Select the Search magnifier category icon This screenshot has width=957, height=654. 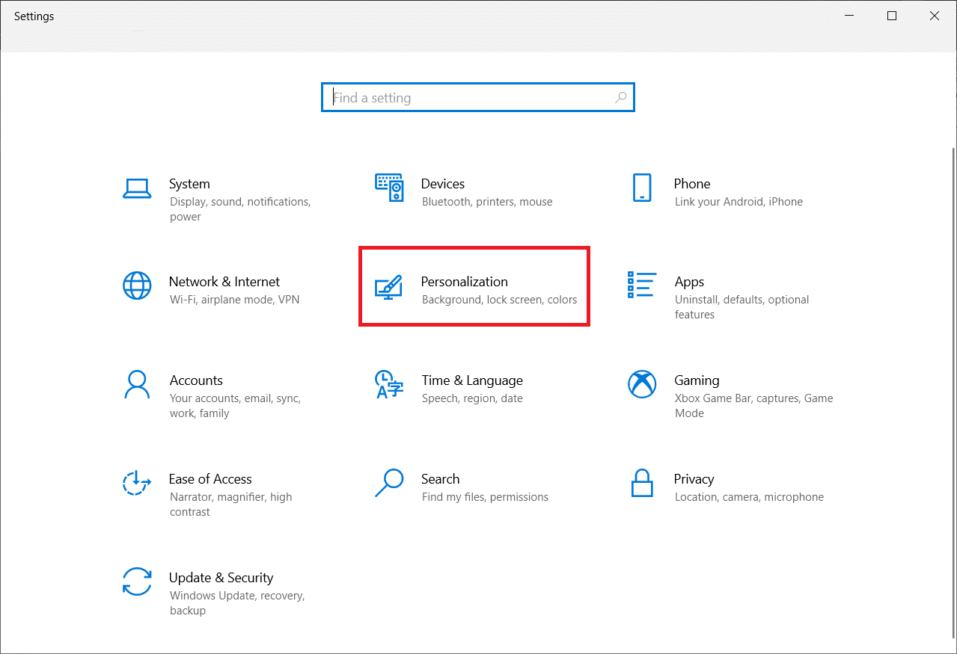pos(389,483)
